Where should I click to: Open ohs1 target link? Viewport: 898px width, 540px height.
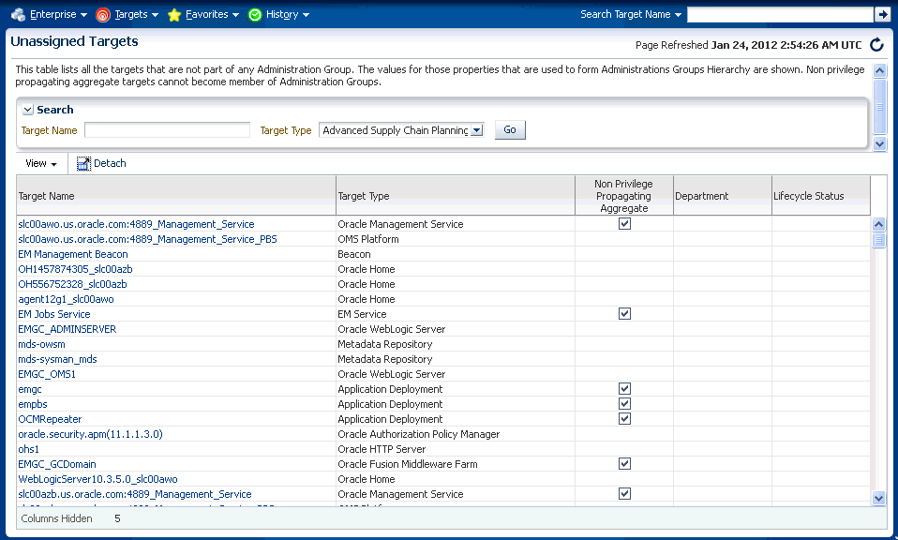pyautogui.click(x=29, y=449)
